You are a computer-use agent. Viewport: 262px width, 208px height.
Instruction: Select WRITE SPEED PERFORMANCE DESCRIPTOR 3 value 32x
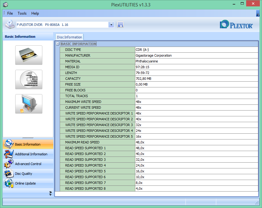[x=138, y=125]
